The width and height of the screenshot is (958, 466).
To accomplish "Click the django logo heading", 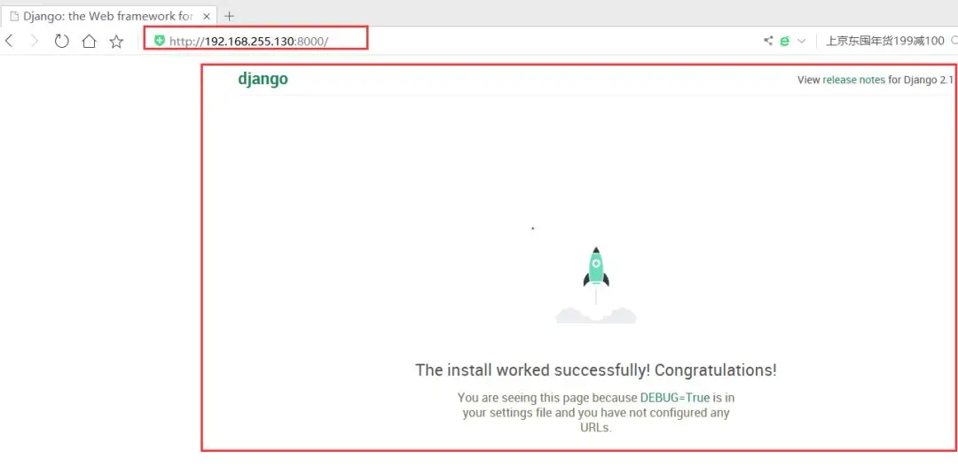I will 263,79.
